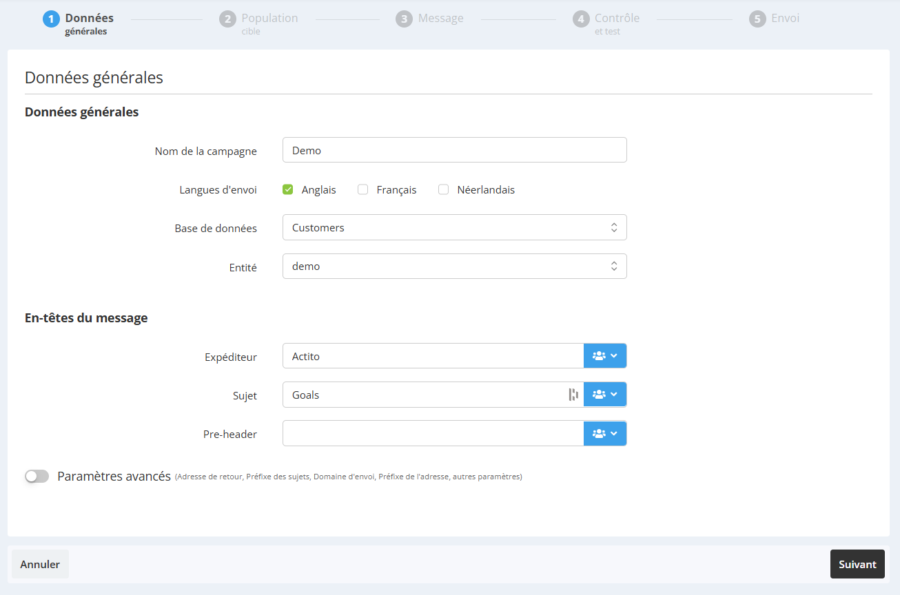Image resolution: width=900 pixels, height=595 pixels.
Task: Open the Base de données dropdown
Action: (x=455, y=227)
